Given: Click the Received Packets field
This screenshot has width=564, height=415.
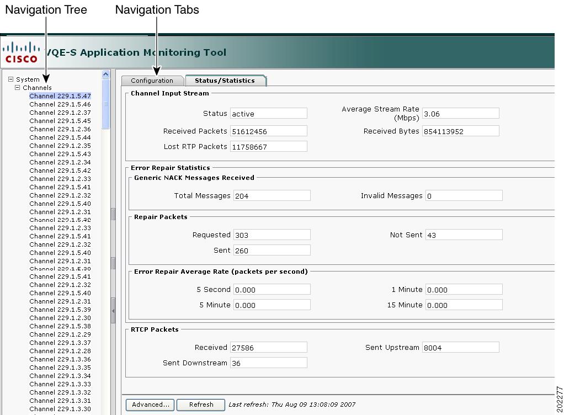Looking at the screenshot, I should 269,131.
